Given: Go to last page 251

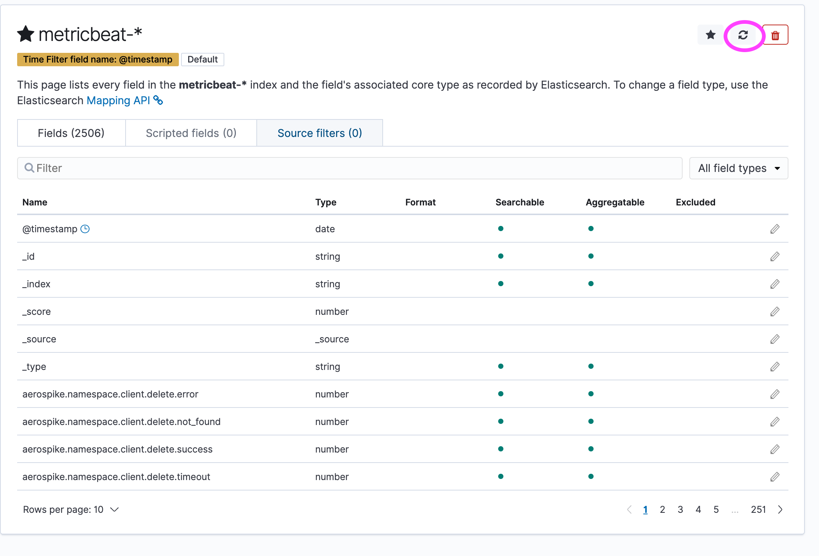Looking at the screenshot, I should pyautogui.click(x=758, y=509).
